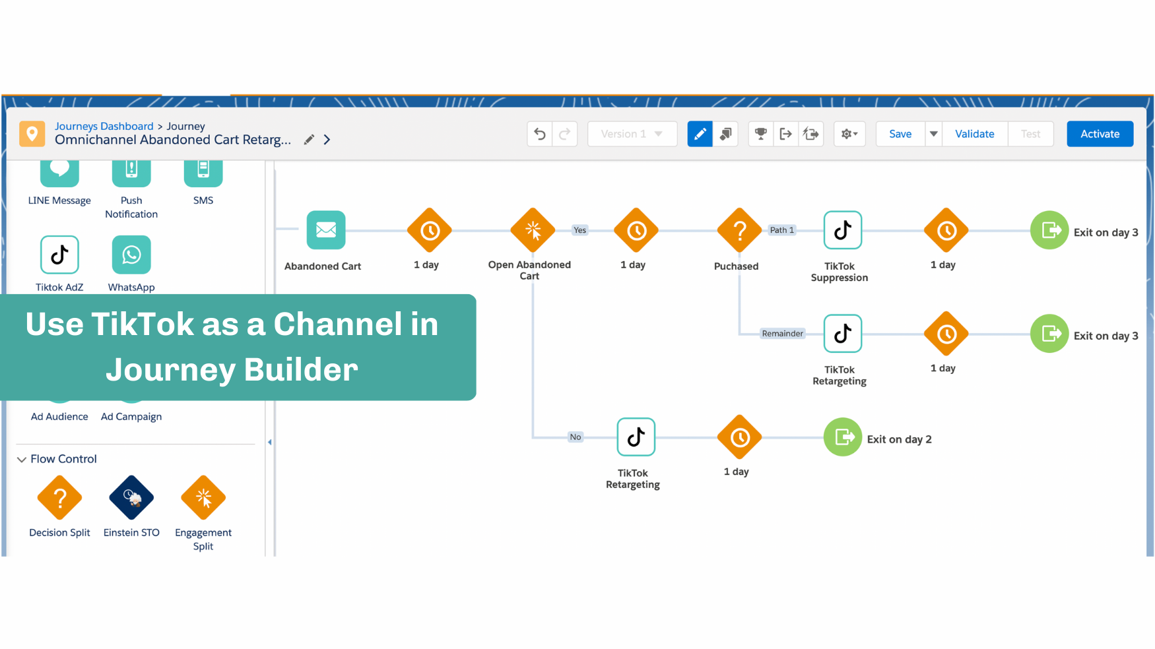The width and height of the screenshot is (1155, 649).
Task: Click the wait activity right after Abandoned Cart
Action: 430,230
